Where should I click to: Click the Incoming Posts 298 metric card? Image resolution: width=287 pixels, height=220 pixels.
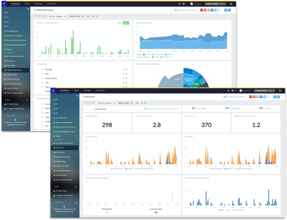[x=107, y=125]
